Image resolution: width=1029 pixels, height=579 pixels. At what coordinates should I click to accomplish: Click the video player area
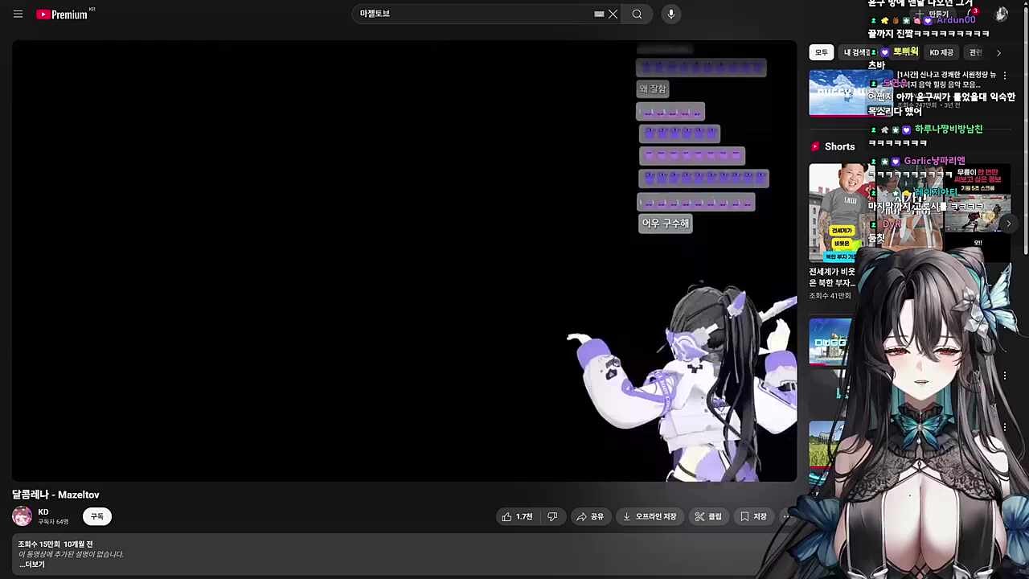[x=404, y=261]
